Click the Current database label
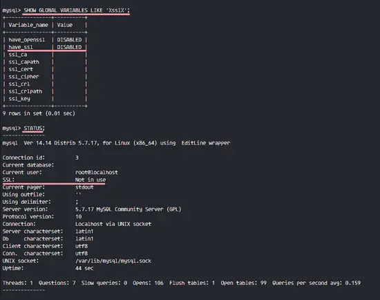 [x=28, y=165]
